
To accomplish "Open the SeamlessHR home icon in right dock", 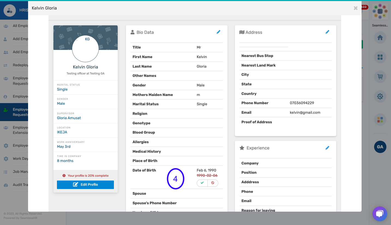I will [x=380, y=38].
